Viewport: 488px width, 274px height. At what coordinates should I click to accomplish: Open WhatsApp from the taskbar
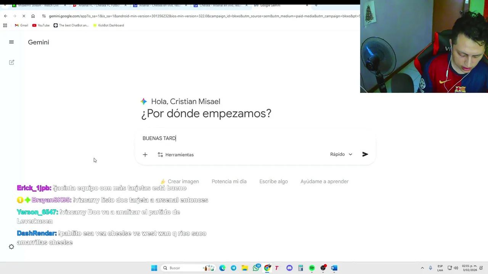pos(256,268)
